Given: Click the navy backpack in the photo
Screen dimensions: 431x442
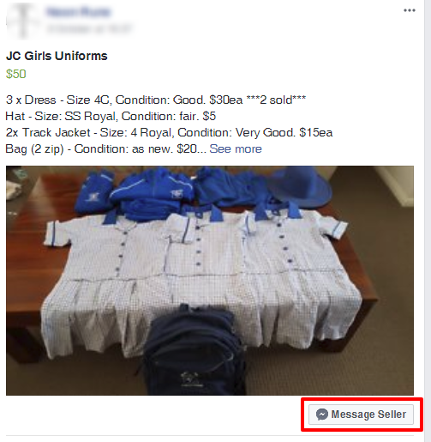Looking at the screenshot, I should click(195, 350).
